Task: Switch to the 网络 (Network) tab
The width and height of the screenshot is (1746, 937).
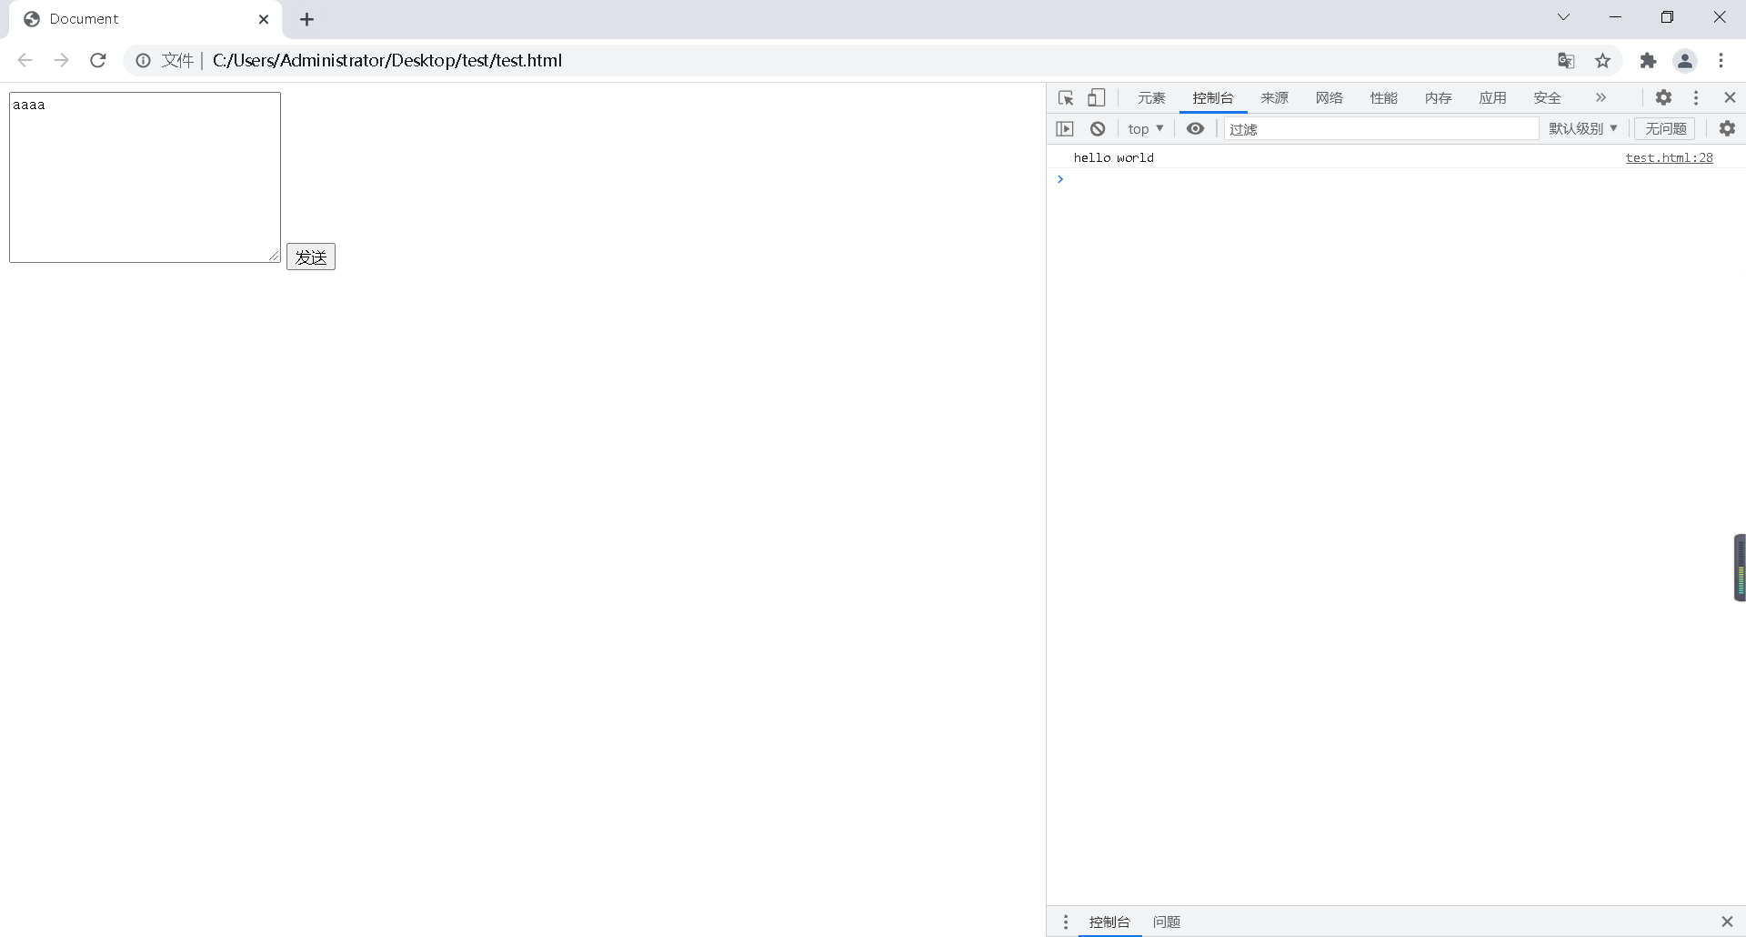Action: click(1329, 97)
